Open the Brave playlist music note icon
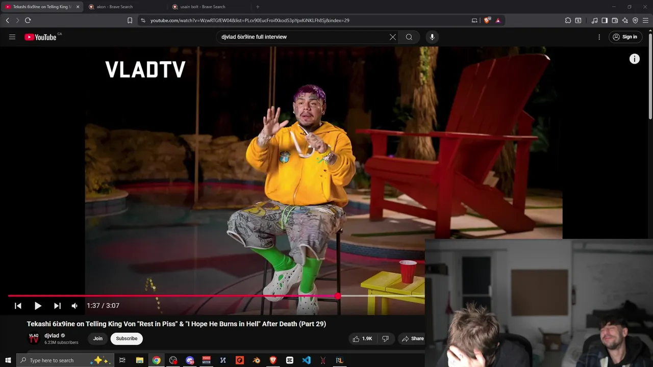Viewport: 653px width, 367px height. 594,20
